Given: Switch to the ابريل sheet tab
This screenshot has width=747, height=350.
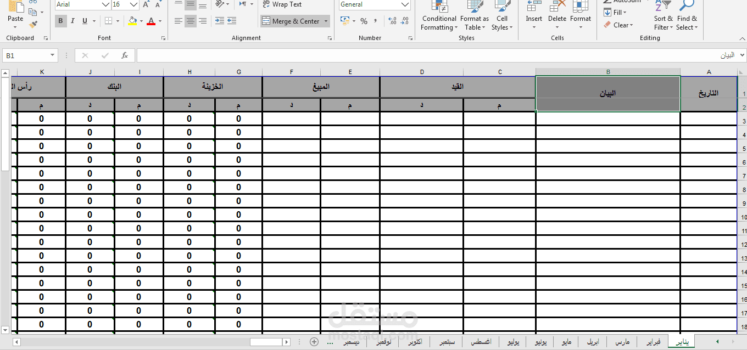Looking at the screenshot, I should pos(593,342).
